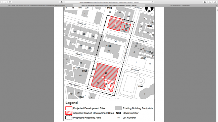Click development site 2 red label
The width and height of the screenshot is (218, 122).
pyautogui.click(x=104, y=78)
